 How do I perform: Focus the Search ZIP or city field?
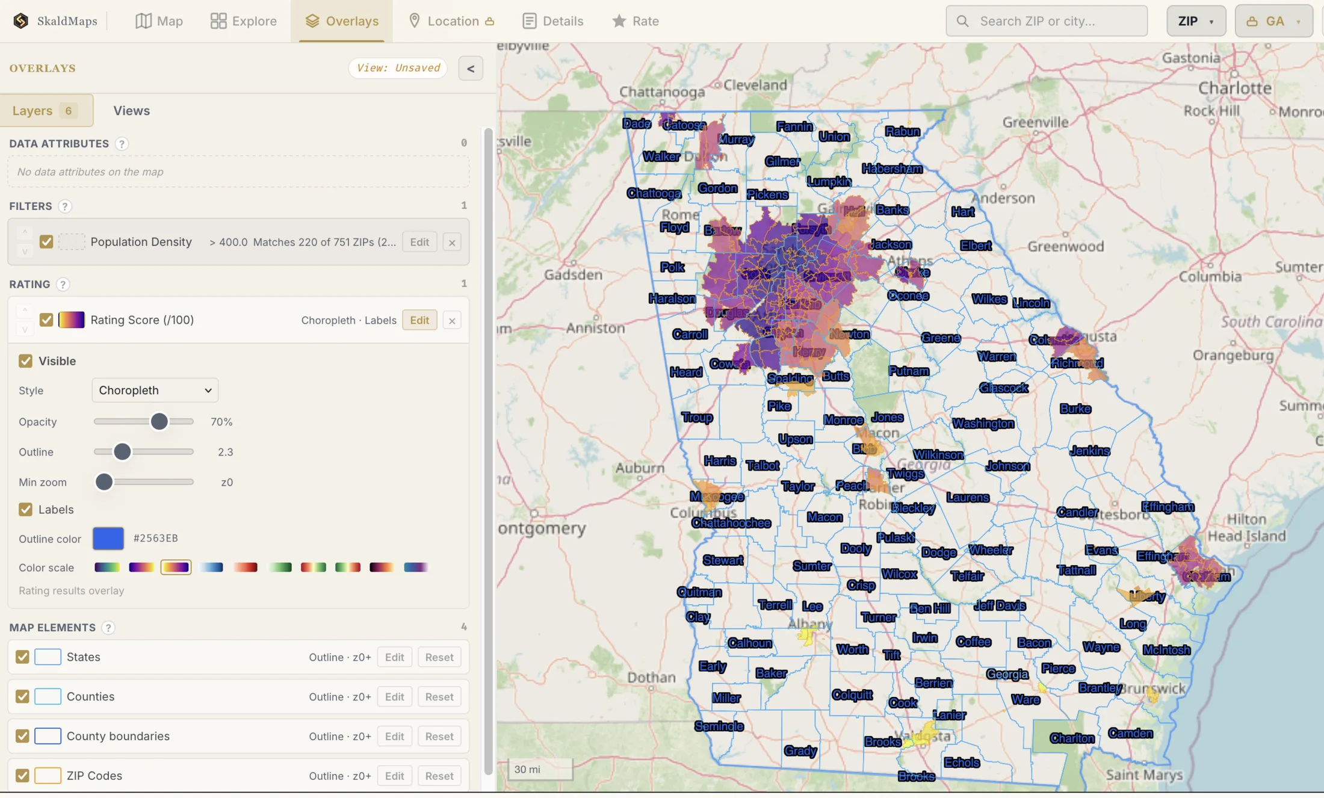[x=1047, y=21]
